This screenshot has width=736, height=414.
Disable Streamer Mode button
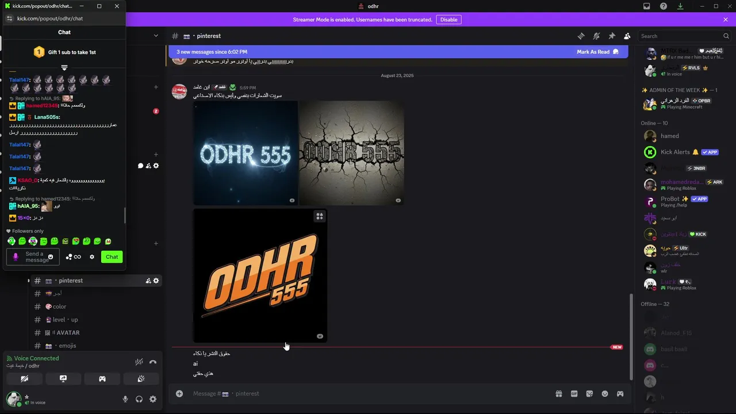click(x=448, y=20)
